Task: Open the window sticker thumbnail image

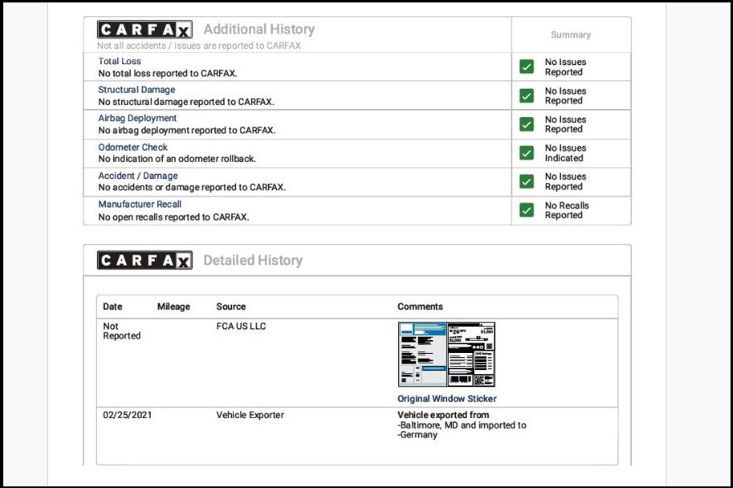Action: (x=446, y=355)
